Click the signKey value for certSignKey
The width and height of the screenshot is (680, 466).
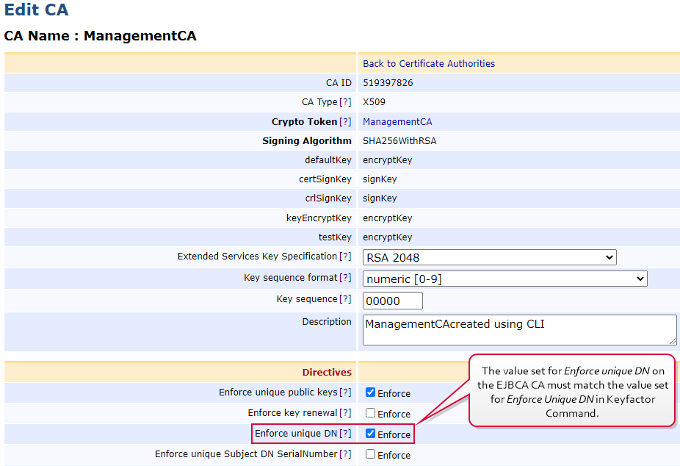pyautogui.click(x=380, y=179)
